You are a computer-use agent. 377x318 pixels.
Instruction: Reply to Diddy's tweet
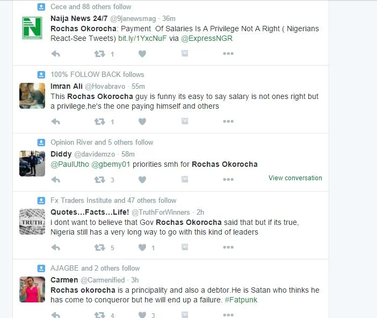tap(56, 180)
